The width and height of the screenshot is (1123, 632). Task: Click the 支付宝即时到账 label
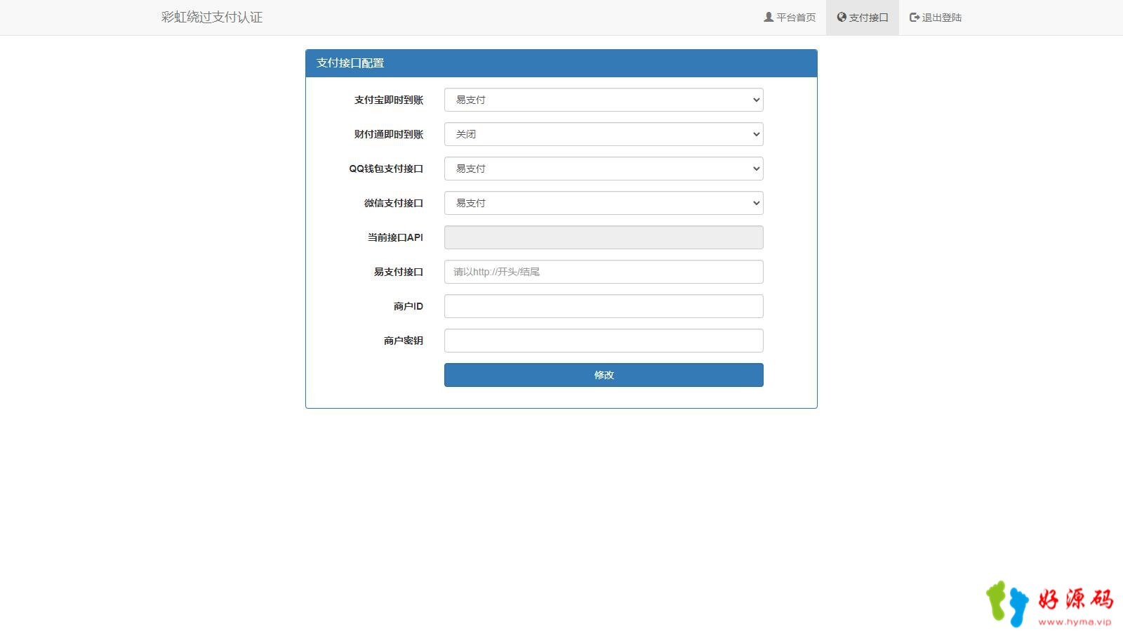(x=389, y=100)
